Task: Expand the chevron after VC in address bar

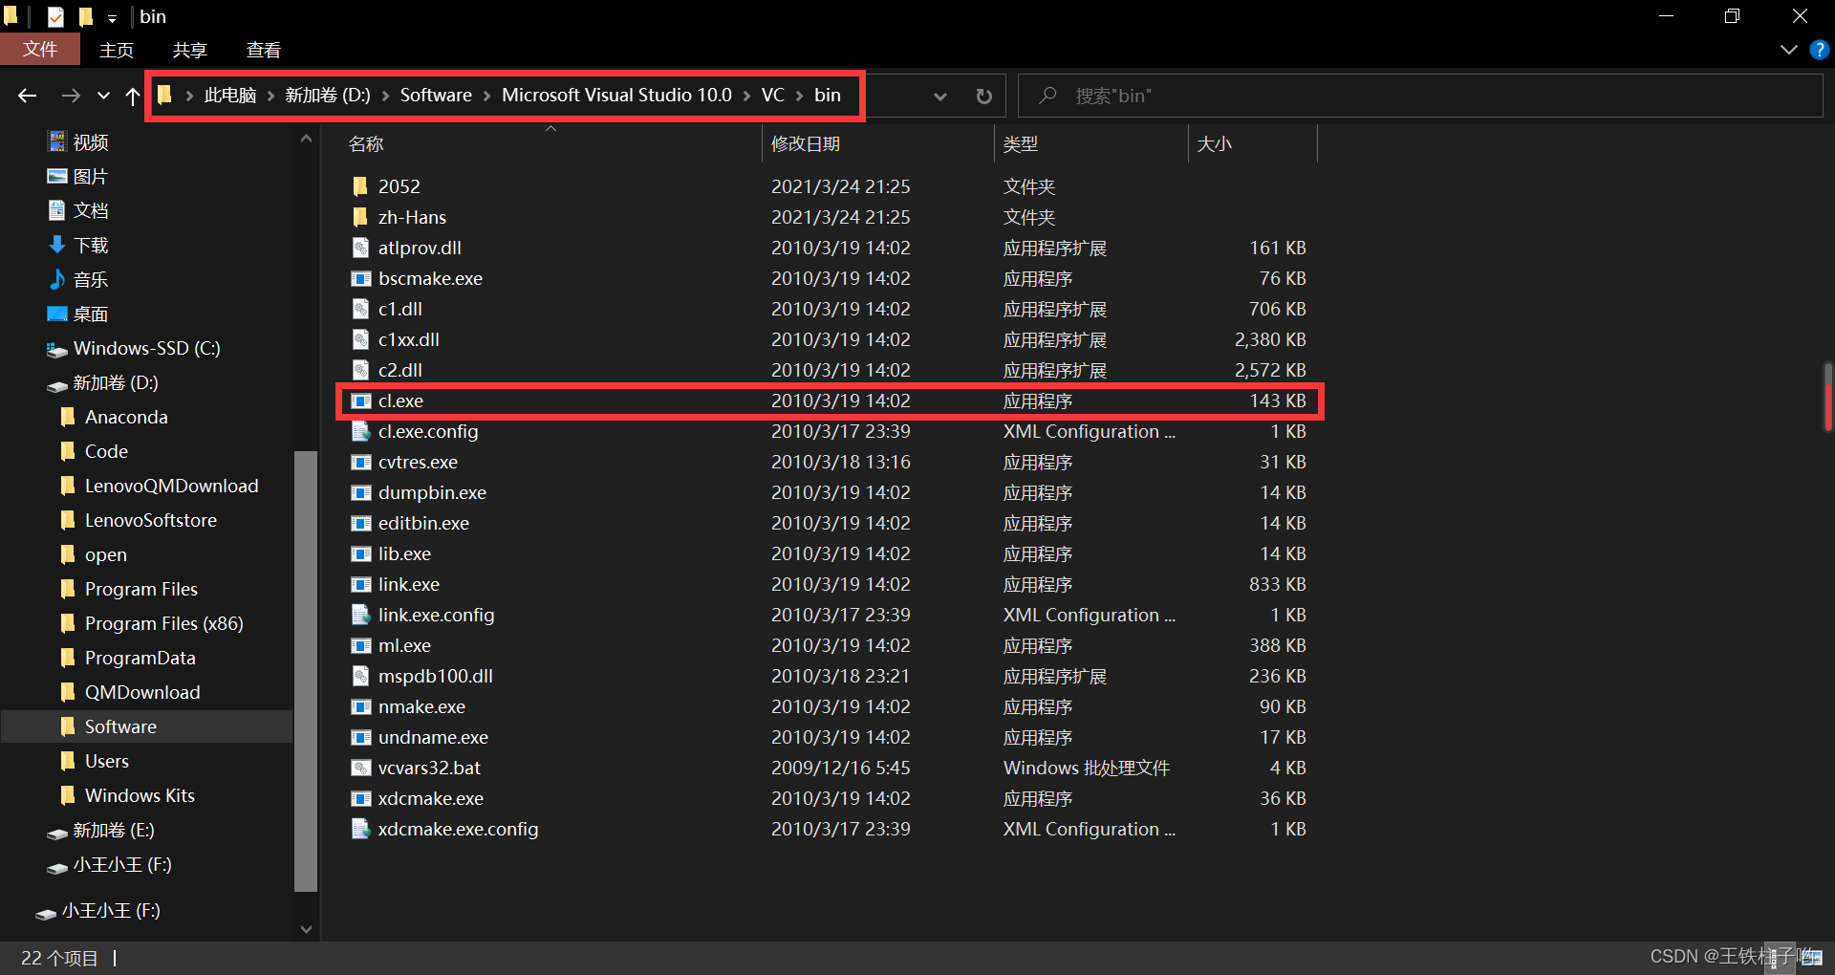Action: click(x=799, y=96)
